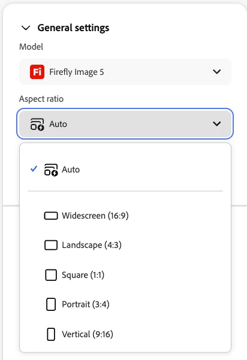
Task: Close the Aspect ratio dropdown via its chevron
Action: click(x=216, y=124)
